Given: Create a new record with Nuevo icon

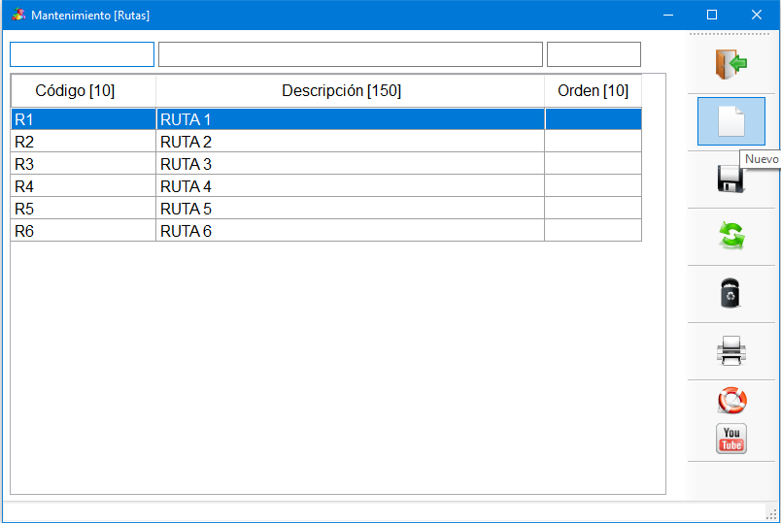Looking at the screenshot, I should [730, 121].
